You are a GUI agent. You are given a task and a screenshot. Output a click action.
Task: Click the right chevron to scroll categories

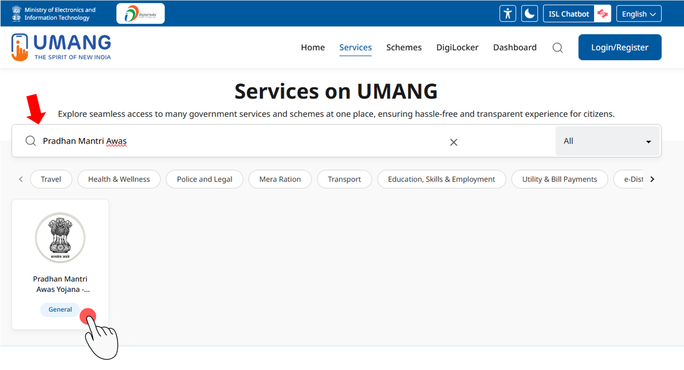coord(652,179)
